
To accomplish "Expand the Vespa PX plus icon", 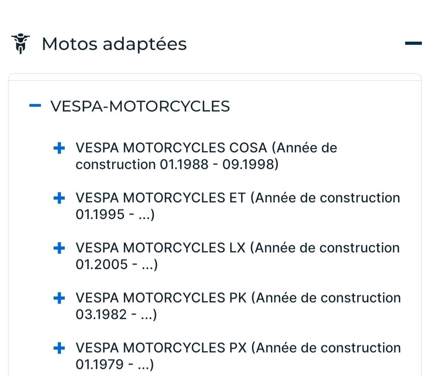I will click(59, 348).
